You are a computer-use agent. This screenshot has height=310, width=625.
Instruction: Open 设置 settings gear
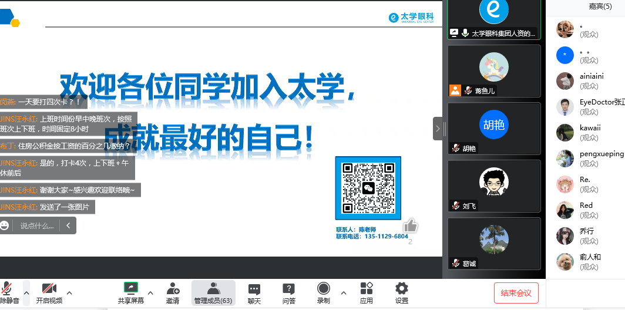(x=402, y=292)
